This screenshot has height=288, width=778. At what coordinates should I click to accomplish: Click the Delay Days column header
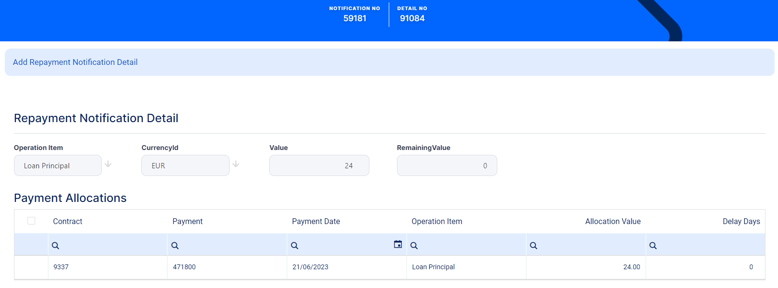coord(741,222)
